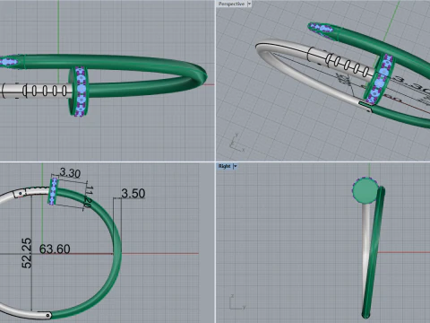This screenshot has width=430, height=323.
Task: Select the hinge pin at bracelet bottom in plan view
Action: tap(47, 315)
